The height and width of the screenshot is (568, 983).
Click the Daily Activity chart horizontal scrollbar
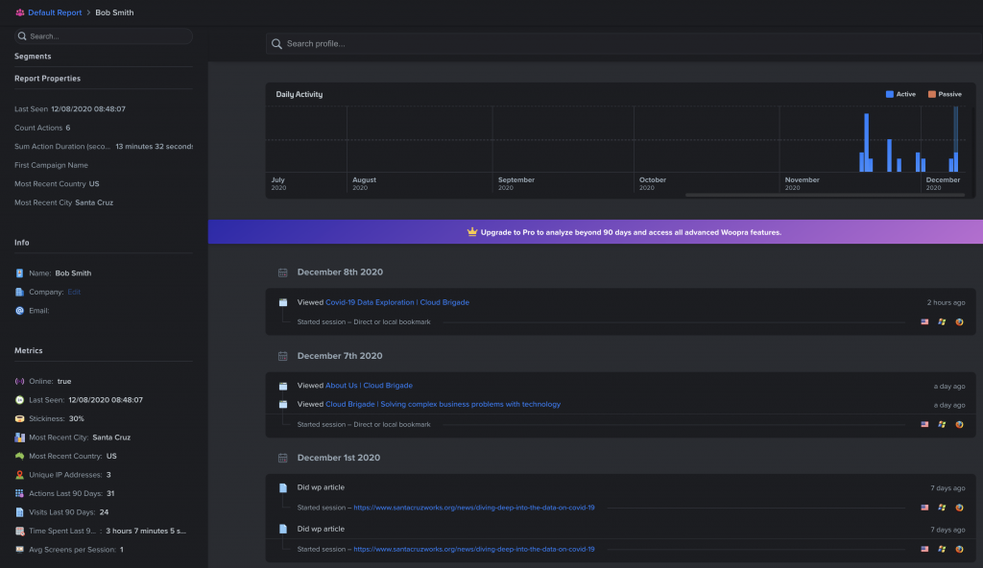825,195
